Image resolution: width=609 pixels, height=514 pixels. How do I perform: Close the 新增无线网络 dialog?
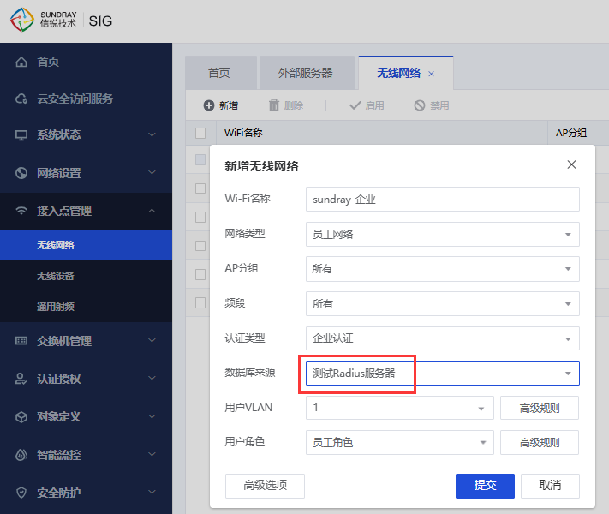pos(571,164)
